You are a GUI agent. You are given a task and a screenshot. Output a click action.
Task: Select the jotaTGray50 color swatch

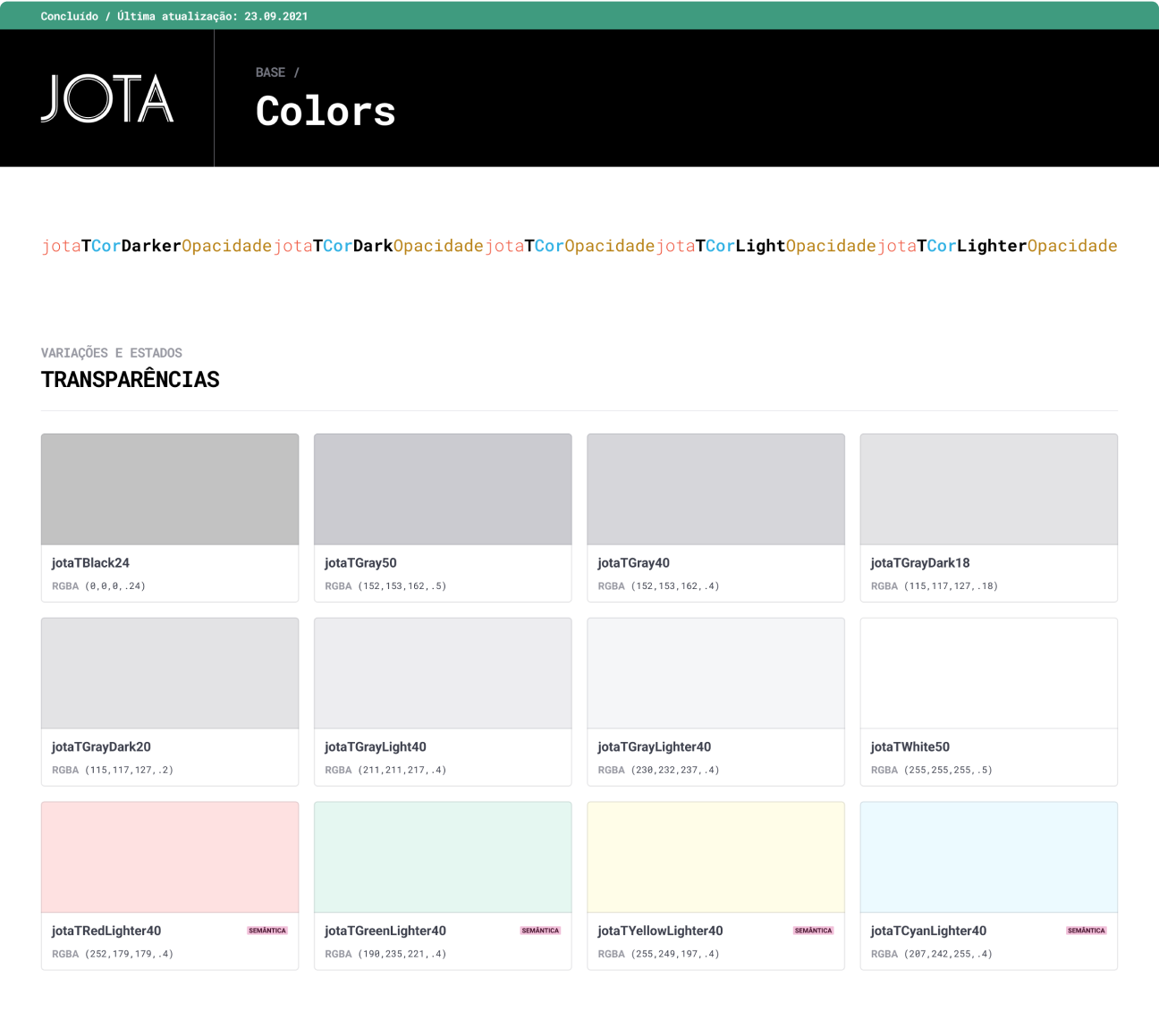point(443,489)
